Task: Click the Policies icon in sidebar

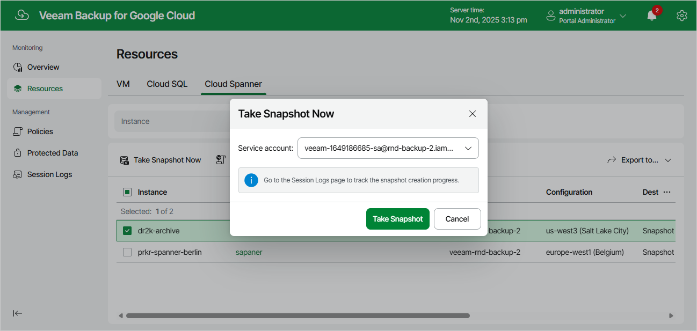Action: click(x=18, y=131)
